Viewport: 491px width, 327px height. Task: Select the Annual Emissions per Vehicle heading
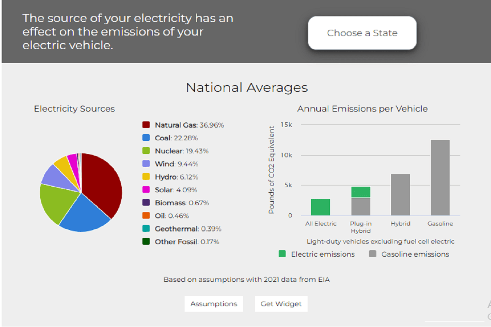363,109
